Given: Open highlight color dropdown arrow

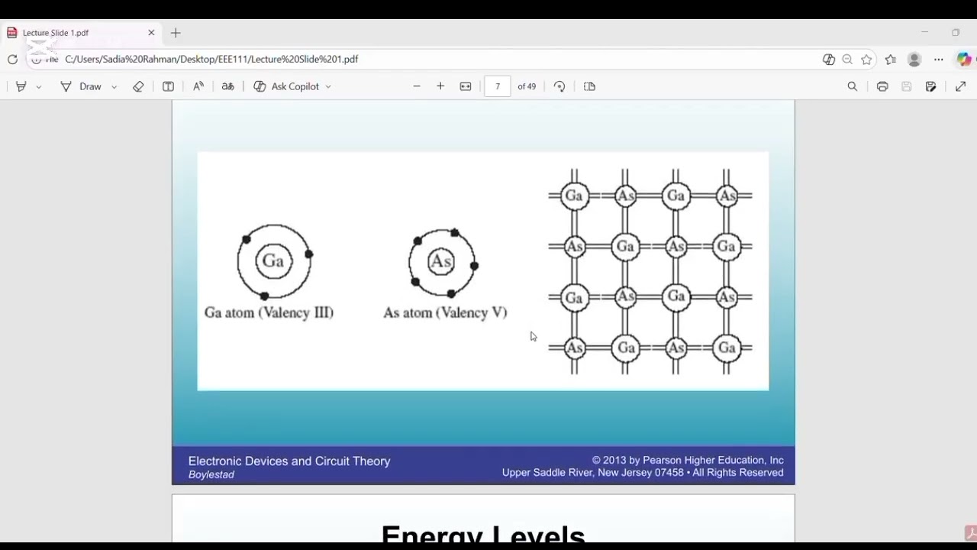Looking at the screenshot, I should (x=39, y=87).
